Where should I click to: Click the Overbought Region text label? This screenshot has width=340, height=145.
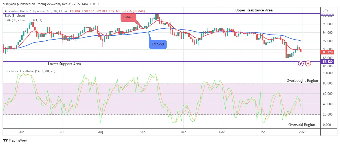[302, 80]
